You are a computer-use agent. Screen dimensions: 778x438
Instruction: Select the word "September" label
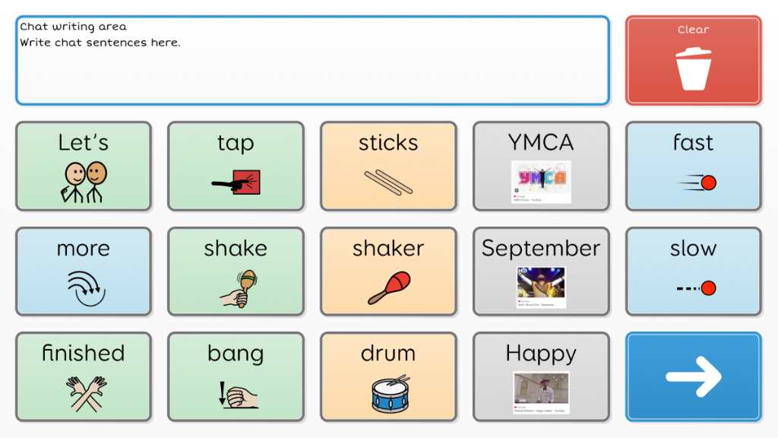coord(541,248)
